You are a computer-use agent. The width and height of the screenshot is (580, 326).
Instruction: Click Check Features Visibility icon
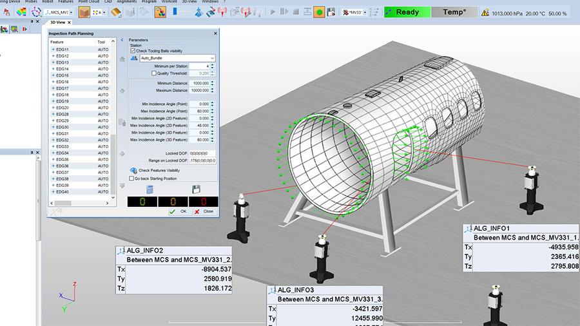(x=134, y=171)
